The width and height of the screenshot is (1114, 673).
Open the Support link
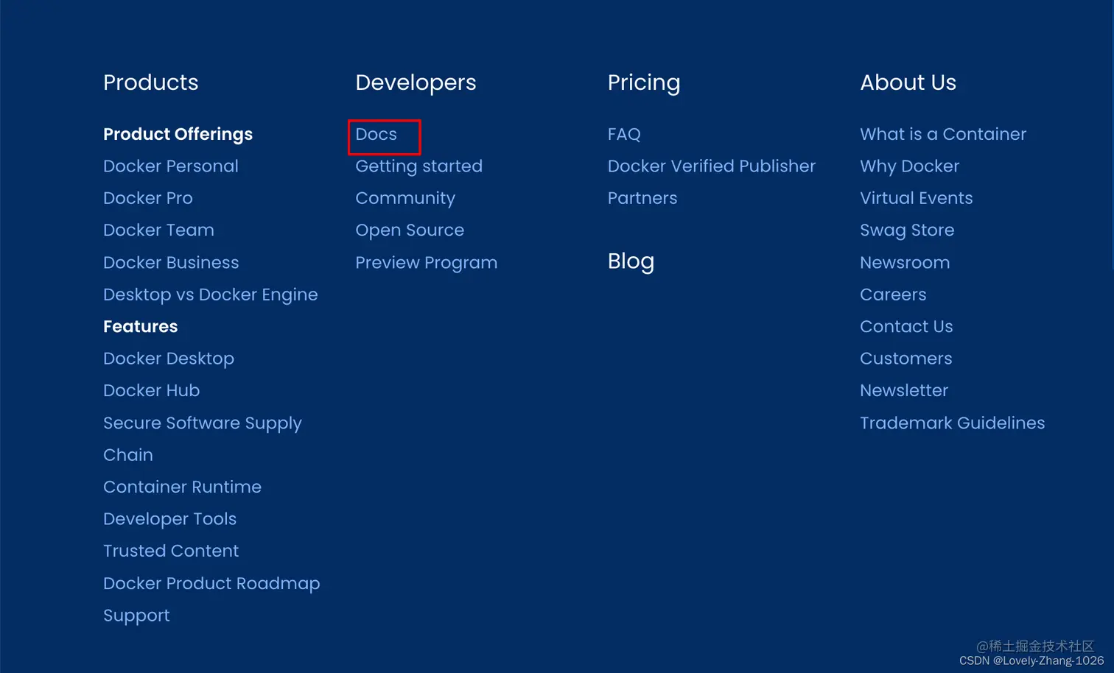136,616
